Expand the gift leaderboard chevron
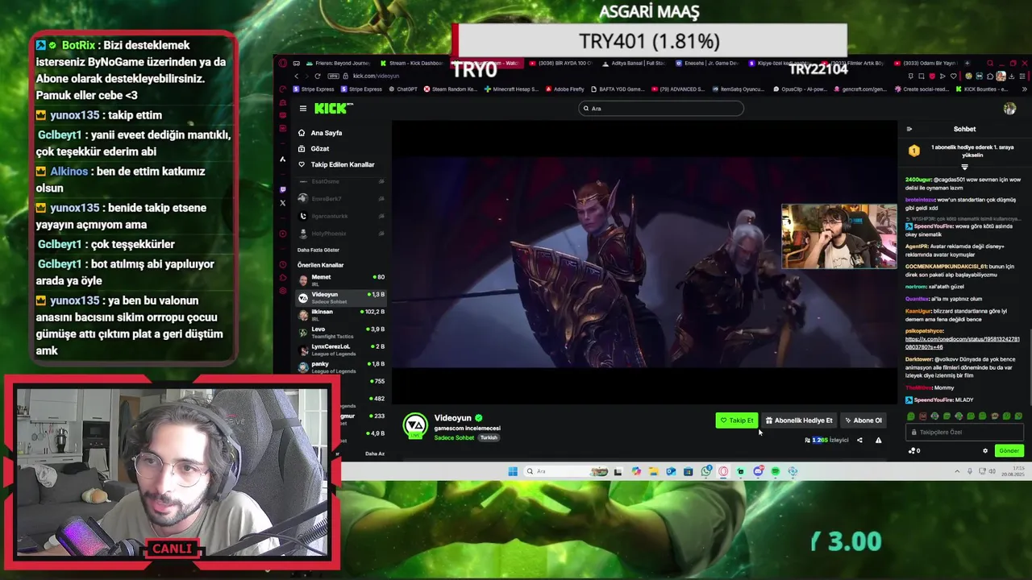 coord(964,167)
